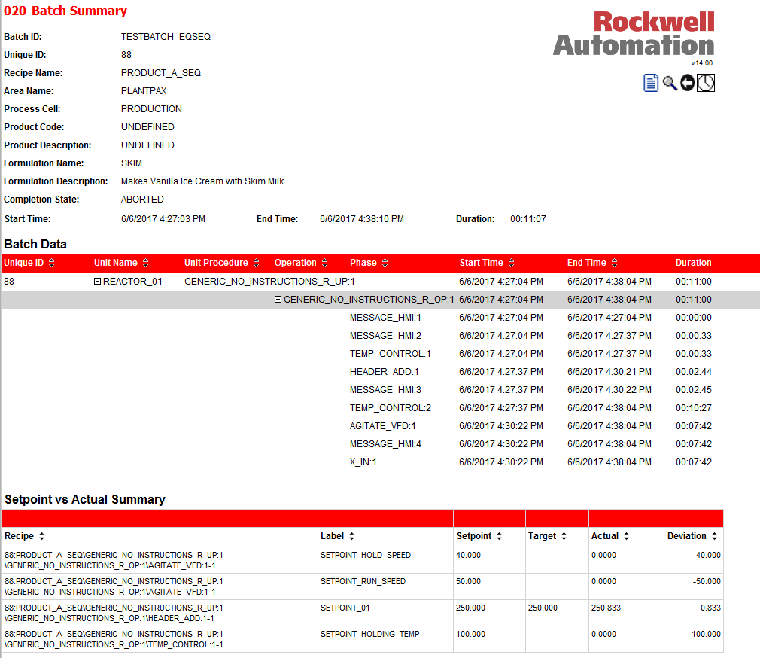Sort summary table by Setpoint arrows
Screen dimensions: 763x658
499,536
